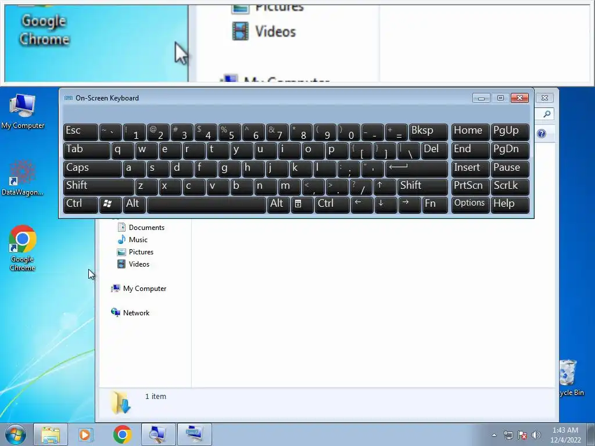Click the forward slash key
This screenshot has height=446, width=595.
(x=361, y=186)
